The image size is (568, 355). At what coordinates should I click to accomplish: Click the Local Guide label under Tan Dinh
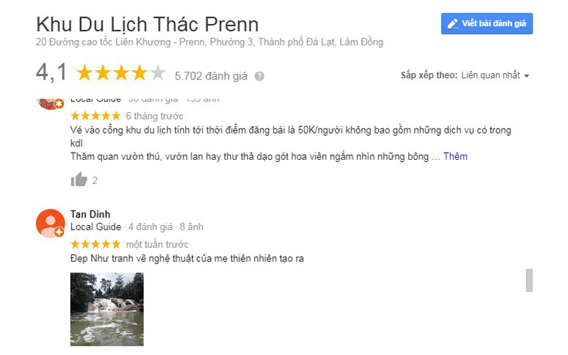pos(96,226)
